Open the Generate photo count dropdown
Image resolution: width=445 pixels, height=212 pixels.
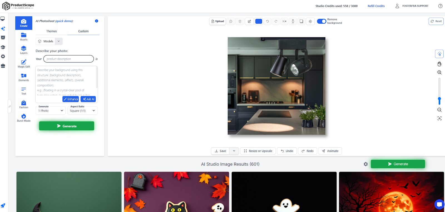(51, 111)
